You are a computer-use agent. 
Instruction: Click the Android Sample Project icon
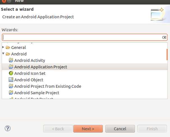[11, 93]
